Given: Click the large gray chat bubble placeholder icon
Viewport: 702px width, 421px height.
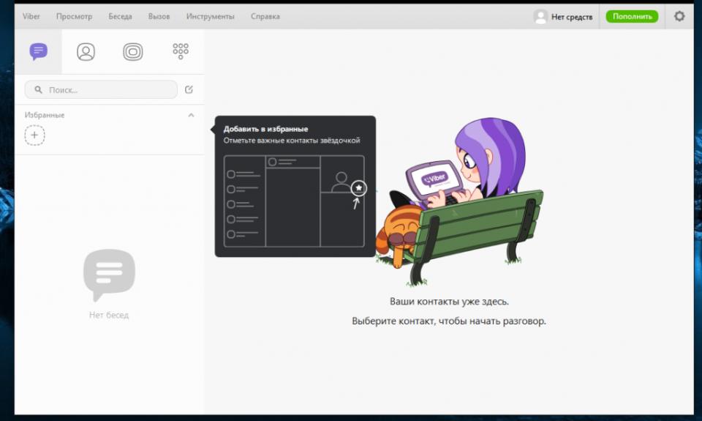Looking at the screenshot, I should coord(109,275).
